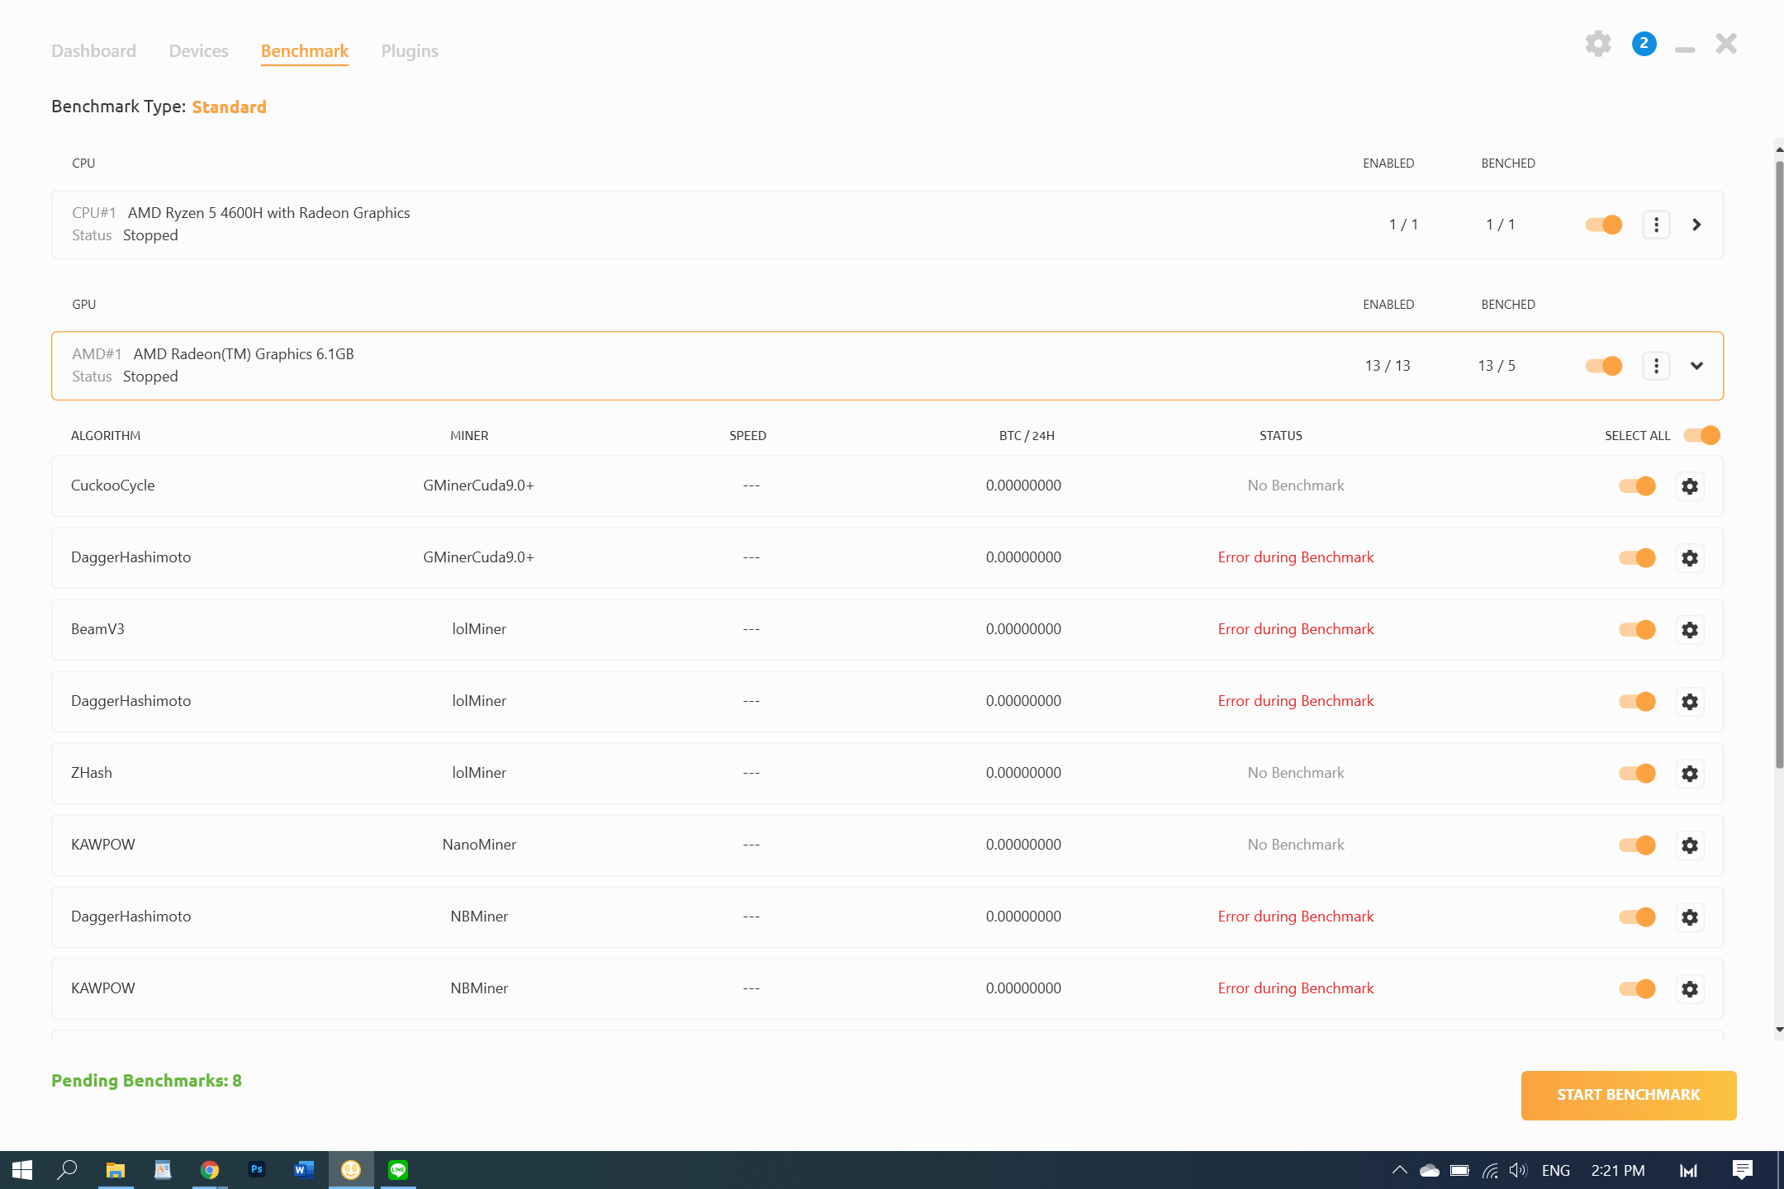Open settings gear for ZHash algorithm

point(1690,774)
